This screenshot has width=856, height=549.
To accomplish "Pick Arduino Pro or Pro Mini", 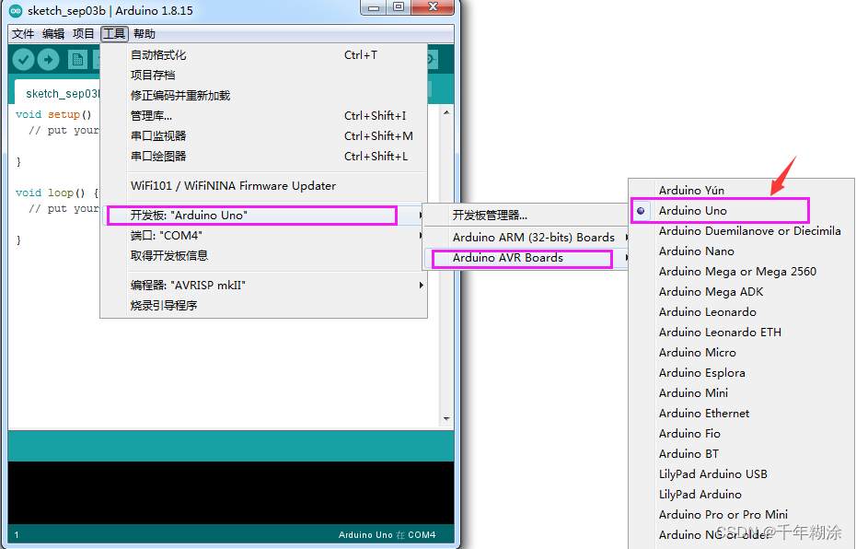I will [x=741, y=514].
